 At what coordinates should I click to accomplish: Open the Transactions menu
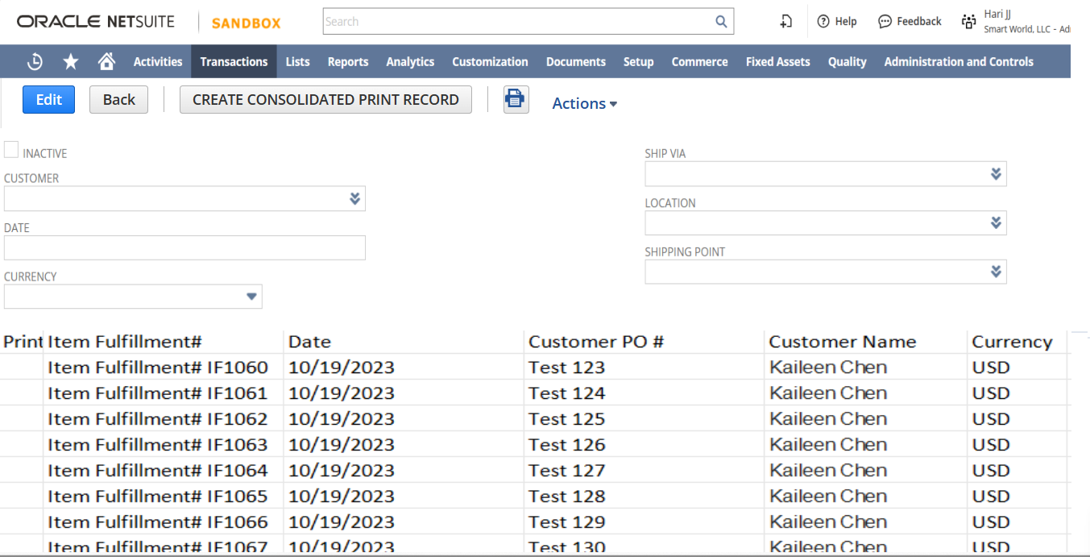tap(234, 61)
